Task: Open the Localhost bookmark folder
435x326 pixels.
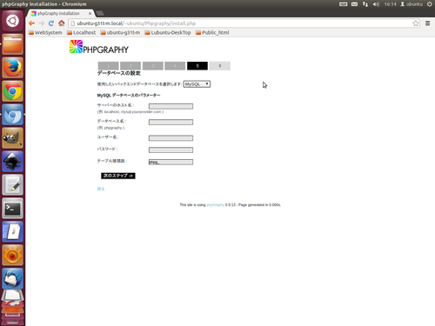Action: [81, 32]
